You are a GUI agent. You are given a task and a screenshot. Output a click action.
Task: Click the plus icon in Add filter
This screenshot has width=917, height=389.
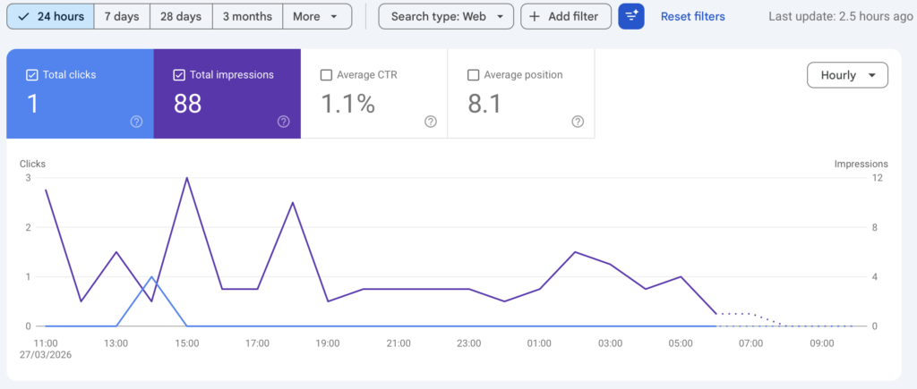click(535, 16)
